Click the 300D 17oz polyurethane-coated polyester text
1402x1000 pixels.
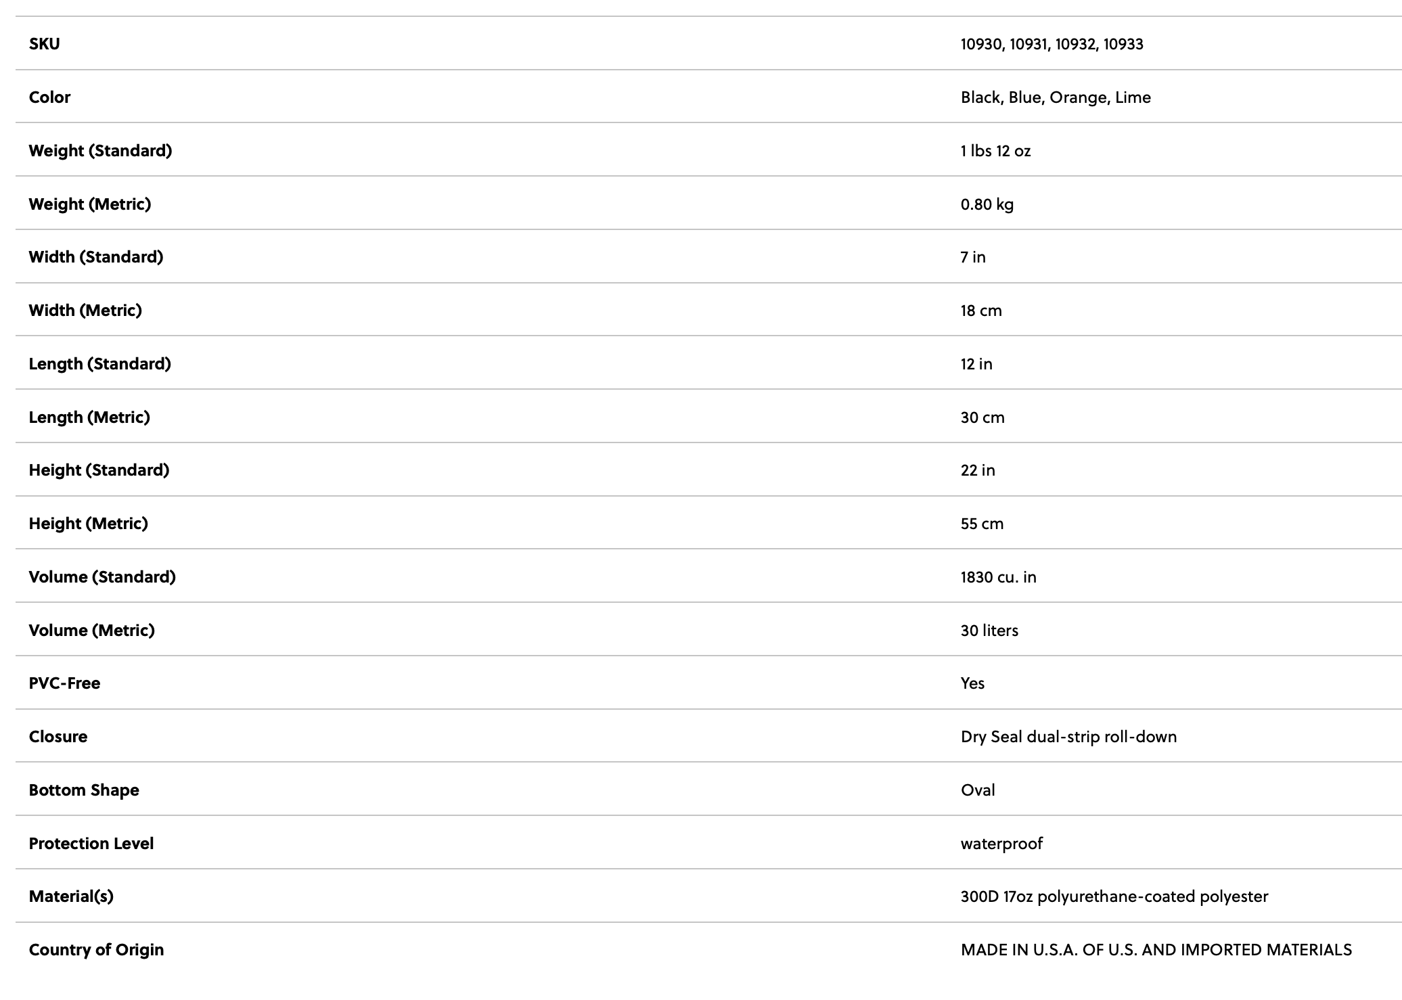point(1114,896)
